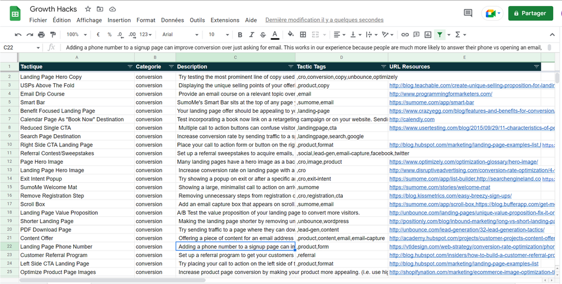Open the text wrapping dropdown
The image size is (562, 284).
[x=371, y=35]
